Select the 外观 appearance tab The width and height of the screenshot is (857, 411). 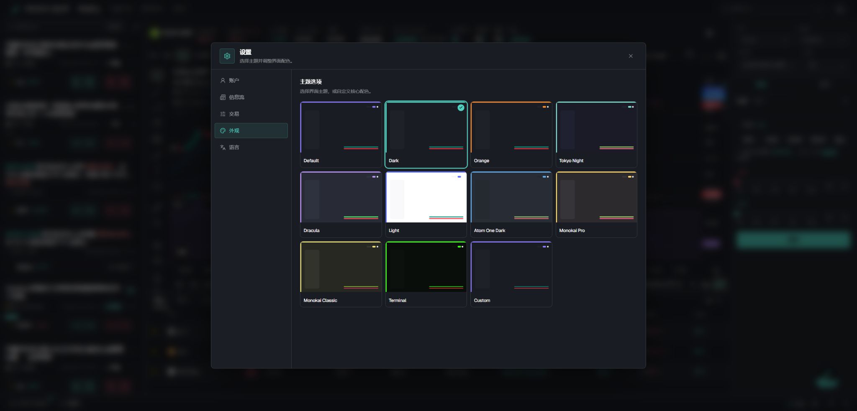coord(251,130)
